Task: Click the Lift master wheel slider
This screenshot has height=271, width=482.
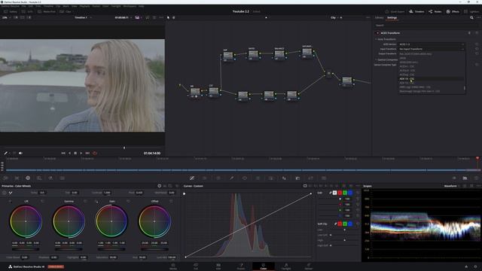Action: coord(26,249)
